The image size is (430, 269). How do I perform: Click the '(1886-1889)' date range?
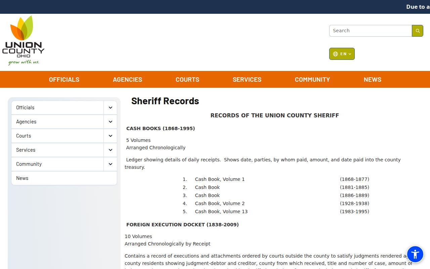click(x=354, y=195)
